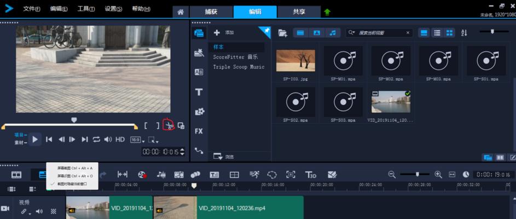Click the green upload arrow icon
Image resolution: width=516 pixels, height=219 pixels.
[327, 12]
